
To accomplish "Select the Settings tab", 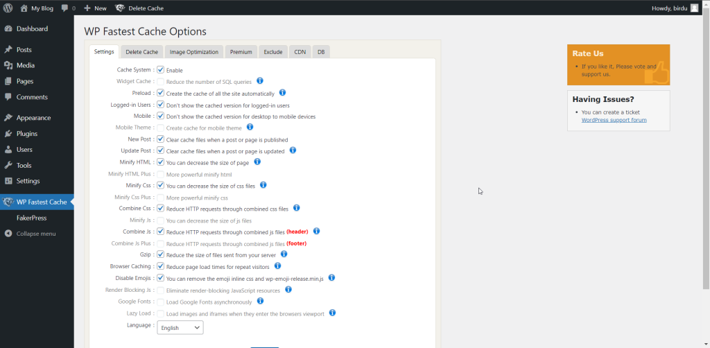I will (x=104, y=51).
